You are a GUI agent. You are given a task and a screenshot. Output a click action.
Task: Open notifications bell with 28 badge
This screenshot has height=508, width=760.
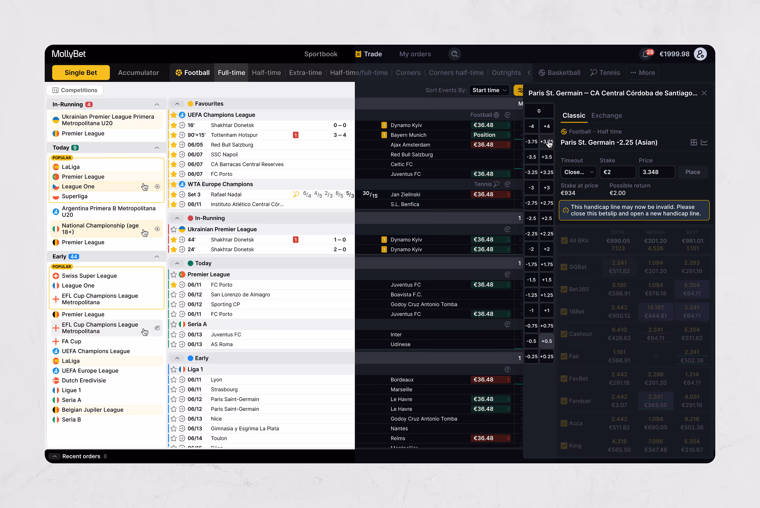[645, 54]
